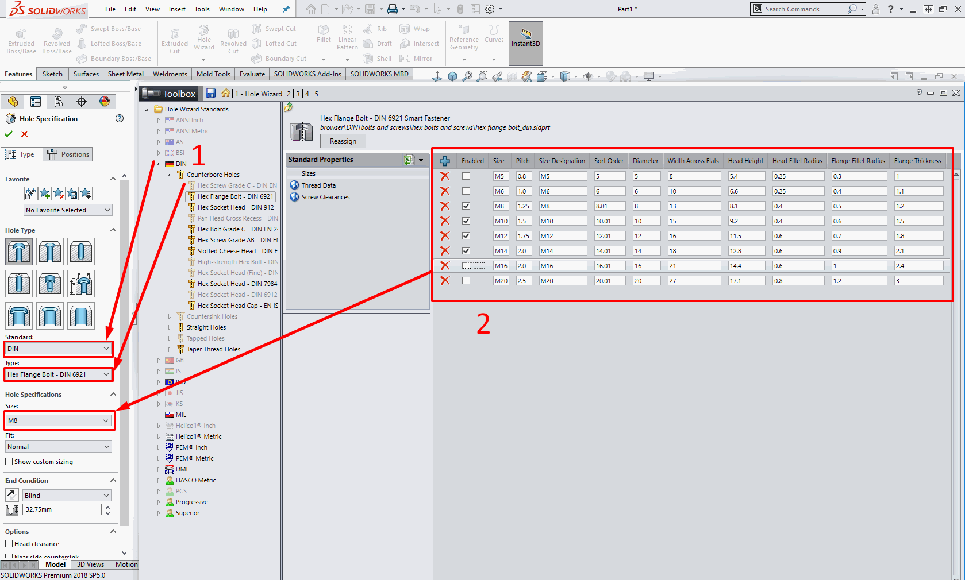Uncheck the M10 enabled checkbox
This screenshot has height=580, width=965.
(466, 221)
